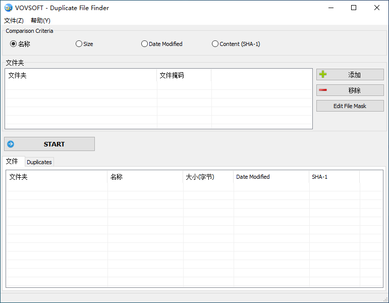Sort results by 大小(字节) column header
Image resolution: width=389 pixels, height=303 pixels.
(200, 177)
